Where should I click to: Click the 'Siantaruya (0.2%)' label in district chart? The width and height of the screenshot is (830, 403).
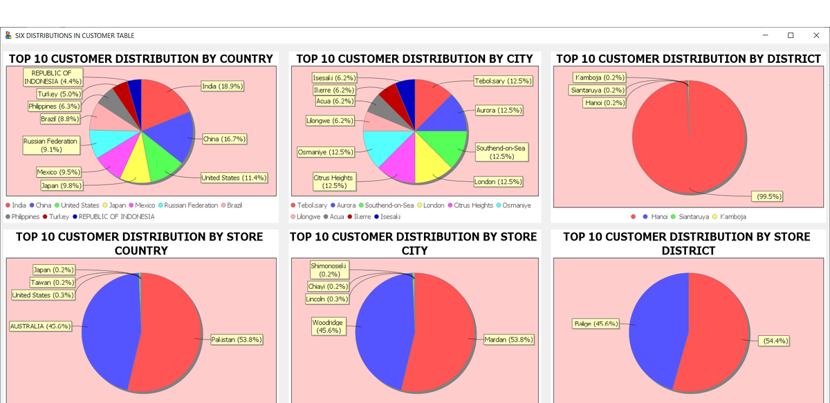click(597, 90)
